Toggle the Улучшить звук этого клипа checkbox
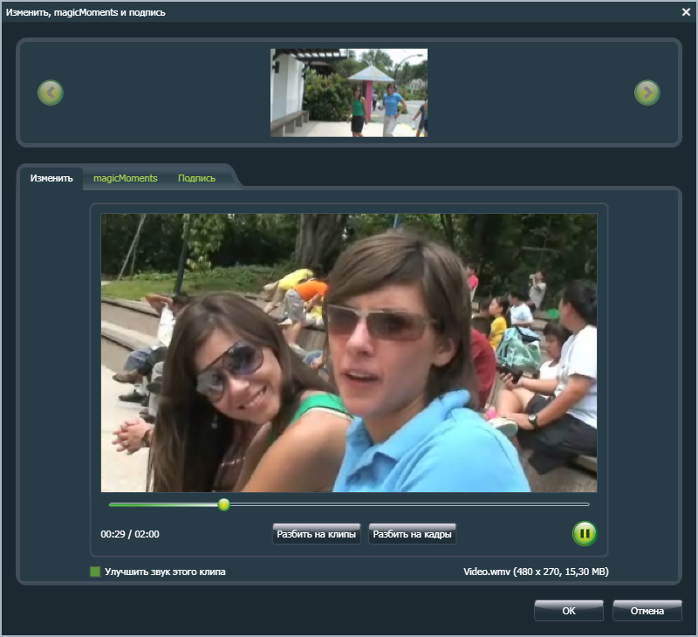This screenshot has height=637, width=698. pyautogui.click(x=95, y=572)
